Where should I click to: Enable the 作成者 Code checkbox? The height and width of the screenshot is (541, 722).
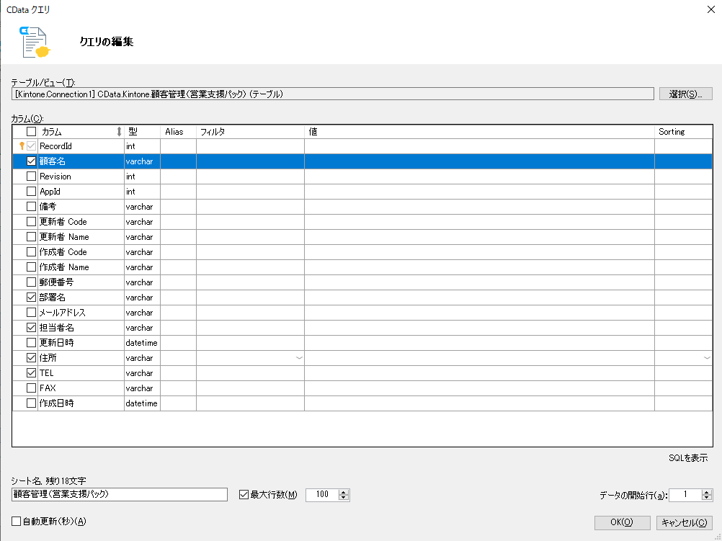pyautogui.click(x=31, y=252)
